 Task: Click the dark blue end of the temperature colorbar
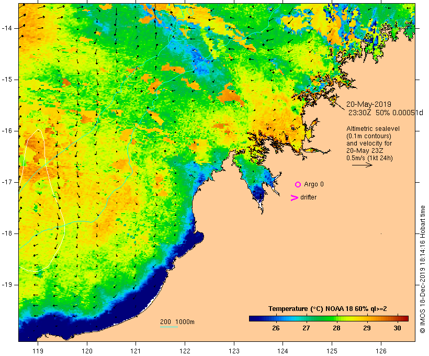253,318
